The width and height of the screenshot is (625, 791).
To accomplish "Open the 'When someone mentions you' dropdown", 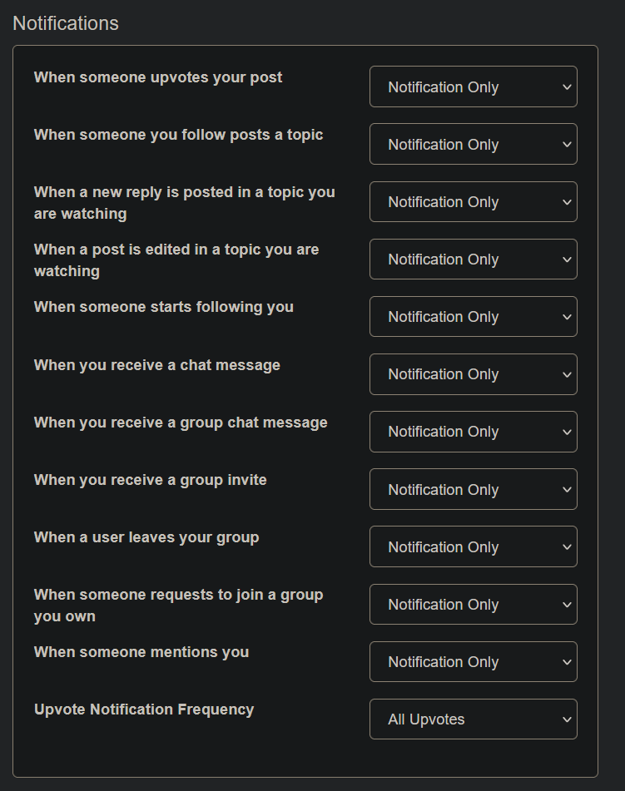I will pos(473,661).
